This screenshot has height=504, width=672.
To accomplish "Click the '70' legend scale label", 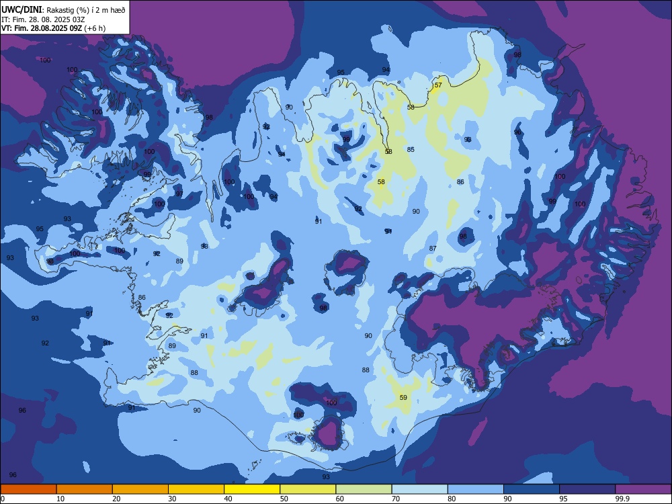I will (x=396, y=499).
